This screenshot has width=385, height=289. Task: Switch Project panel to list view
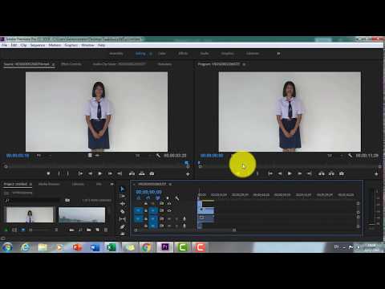click(x=14, y=230)
